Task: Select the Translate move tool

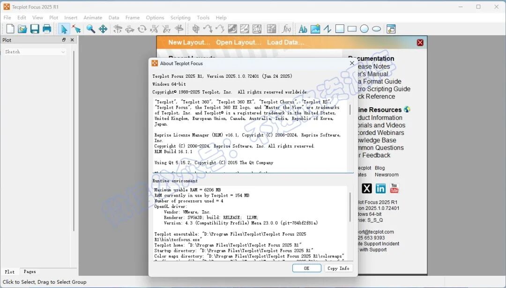Action: (x=103, y=29)
